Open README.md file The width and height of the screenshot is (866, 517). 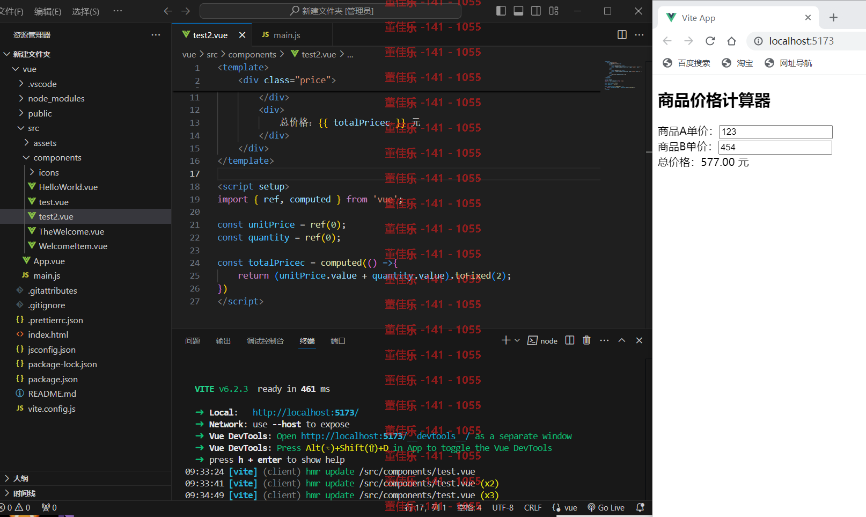pyautogui.click(x=86, y=394)
